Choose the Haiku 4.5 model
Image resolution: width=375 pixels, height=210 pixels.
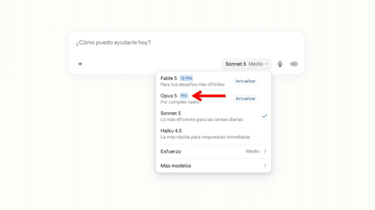pos(214,133)
